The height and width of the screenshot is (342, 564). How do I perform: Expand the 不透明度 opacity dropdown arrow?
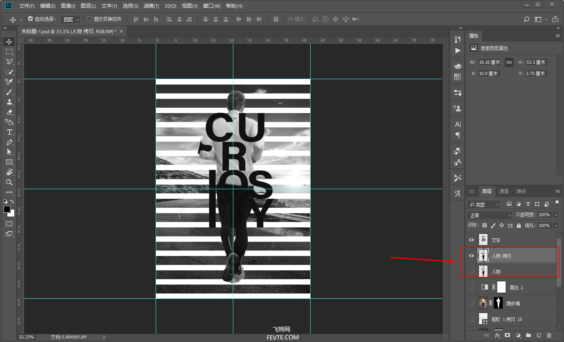556,215
